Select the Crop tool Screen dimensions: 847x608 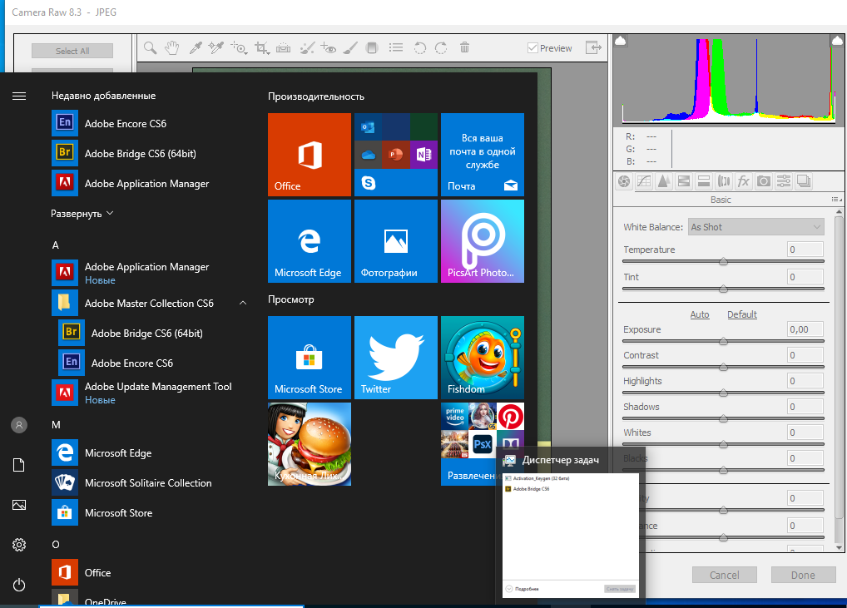pyautogui.click(x=262, y=48)
